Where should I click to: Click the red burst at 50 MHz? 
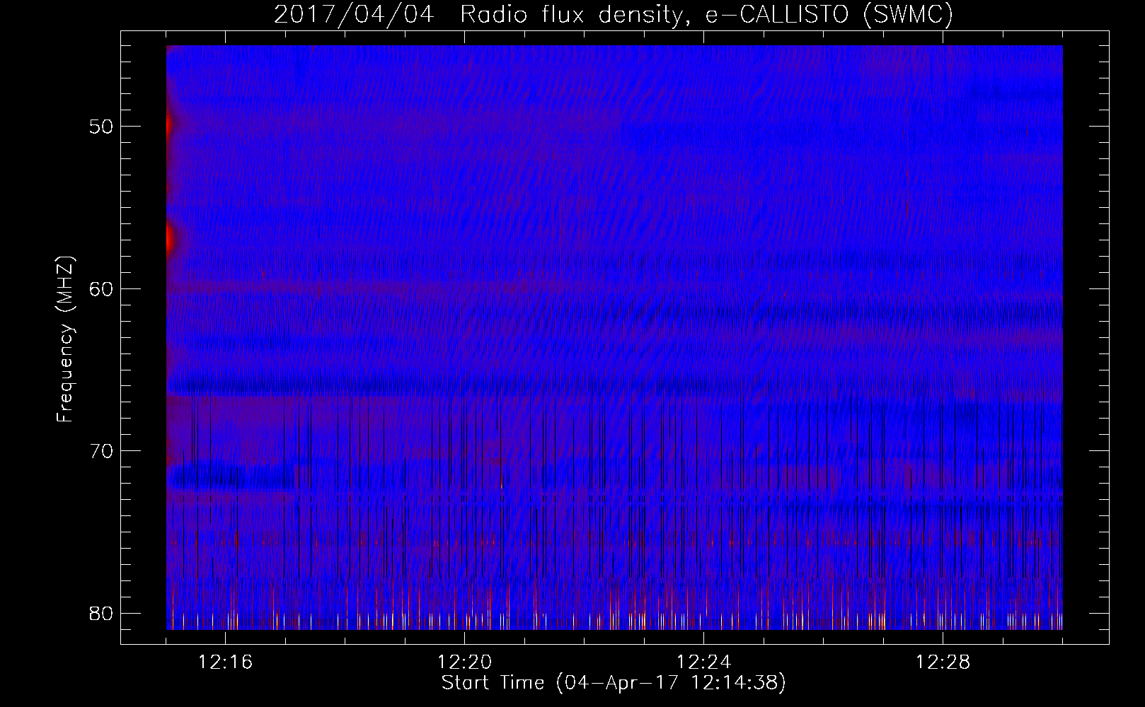pos(168,126)
